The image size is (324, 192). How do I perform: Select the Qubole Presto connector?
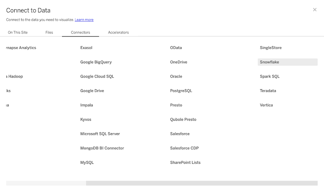click(x=183, y=120)
